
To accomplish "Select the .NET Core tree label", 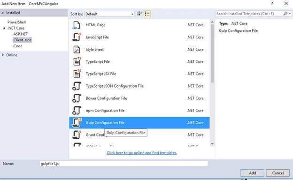I will 16,28.
